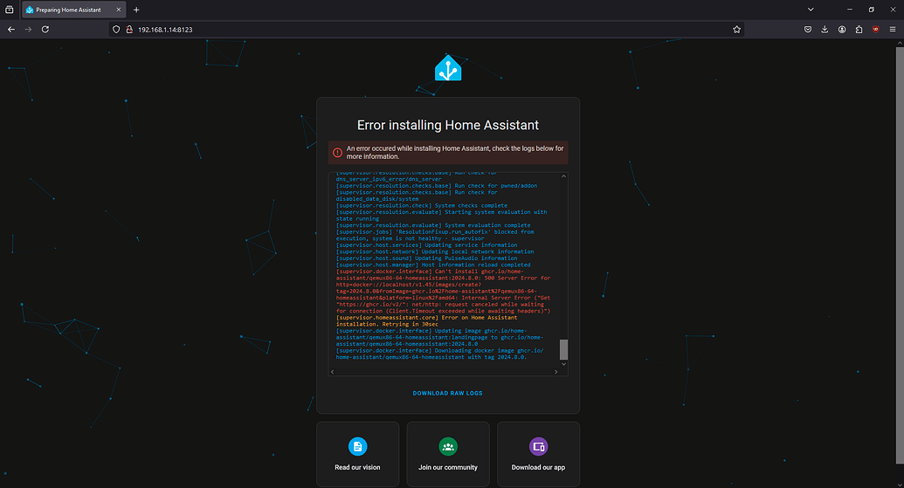This screenshot has width=904, height=488.
Task: Click the log scroll down arrow
Action: coord(564,364)
